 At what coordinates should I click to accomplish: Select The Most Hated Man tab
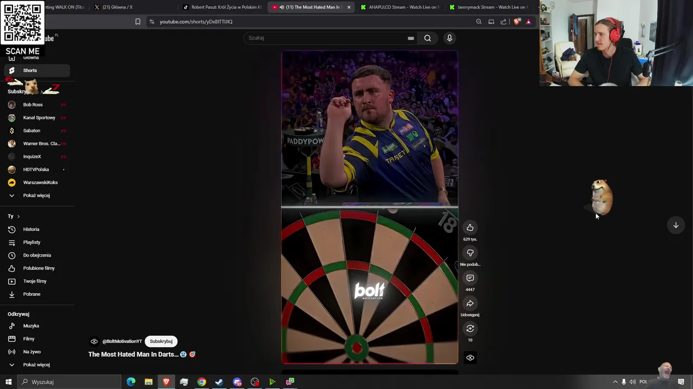pyautogui.click(x=311, y=7)
